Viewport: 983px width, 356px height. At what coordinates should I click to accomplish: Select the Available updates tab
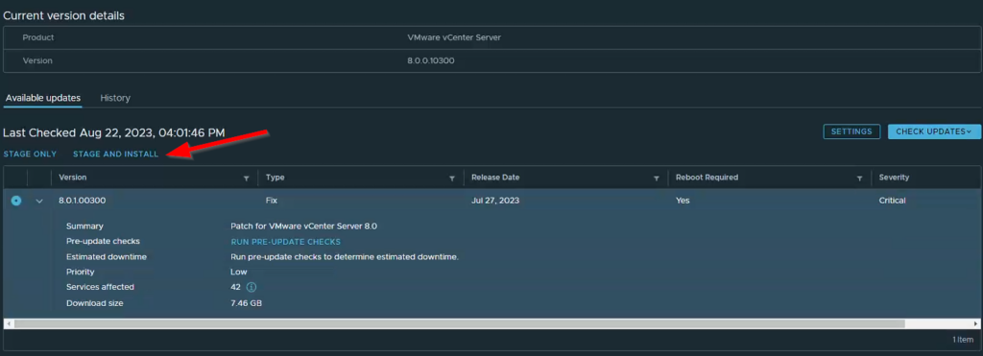[42, 98]
